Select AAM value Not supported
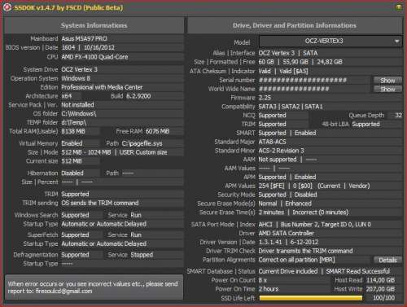The width and height of the screenshot is (407, 307). tap(278, 160)
